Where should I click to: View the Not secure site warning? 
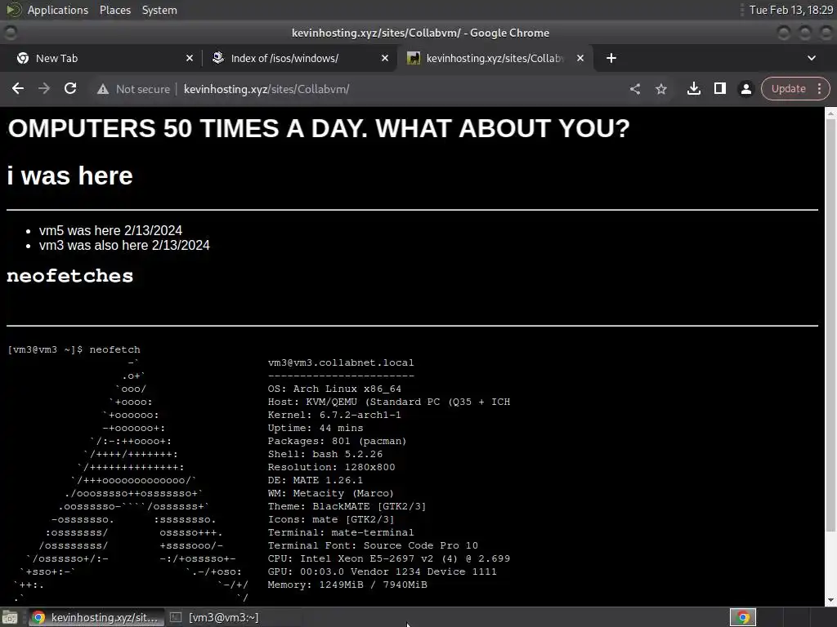click(x=133, y=89)
